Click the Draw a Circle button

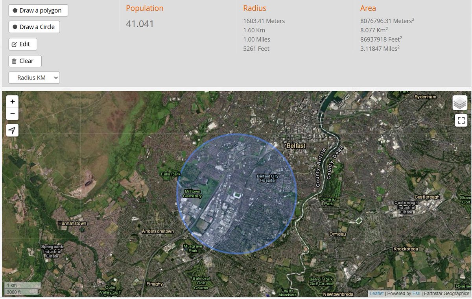[x=34, y=27]
